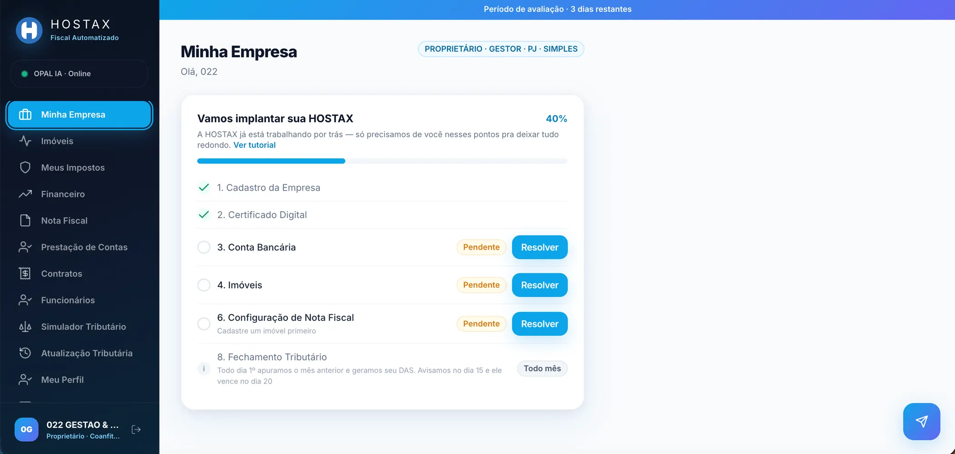Image resolution: width=955 pixels, height=454 pixels.
Task: Click the Simulador Tributário scales icon
Action: pyautogui.click(x=25, y=327)
